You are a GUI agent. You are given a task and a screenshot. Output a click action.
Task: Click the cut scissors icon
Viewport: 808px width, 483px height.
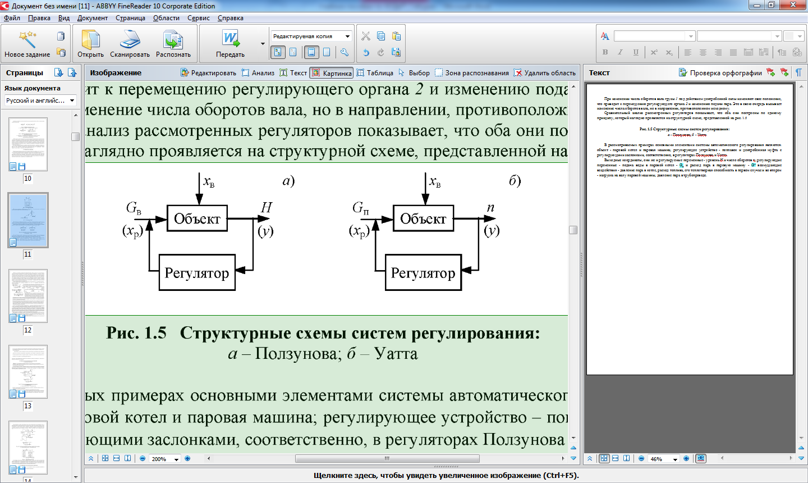[x=366, y=36]
